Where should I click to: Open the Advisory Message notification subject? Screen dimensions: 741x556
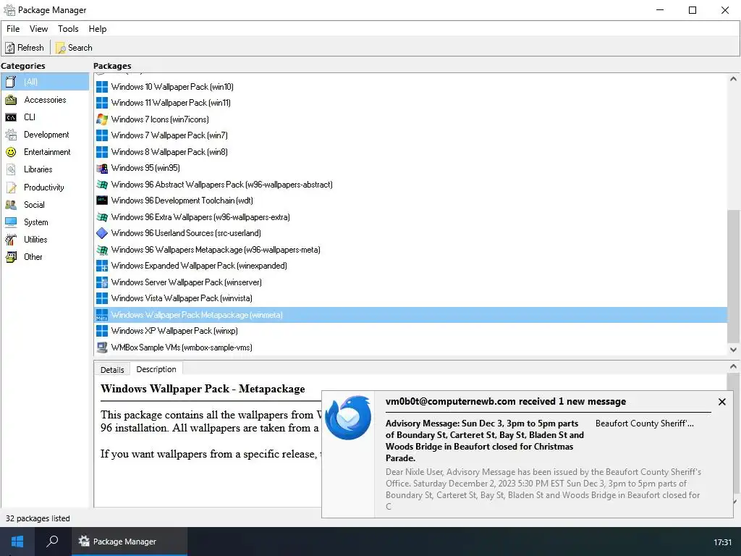pos(485,441)
